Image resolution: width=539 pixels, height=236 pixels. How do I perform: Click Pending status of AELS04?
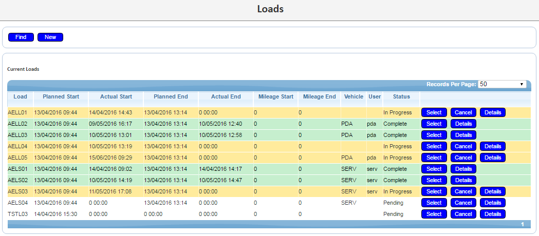[393, 203]
